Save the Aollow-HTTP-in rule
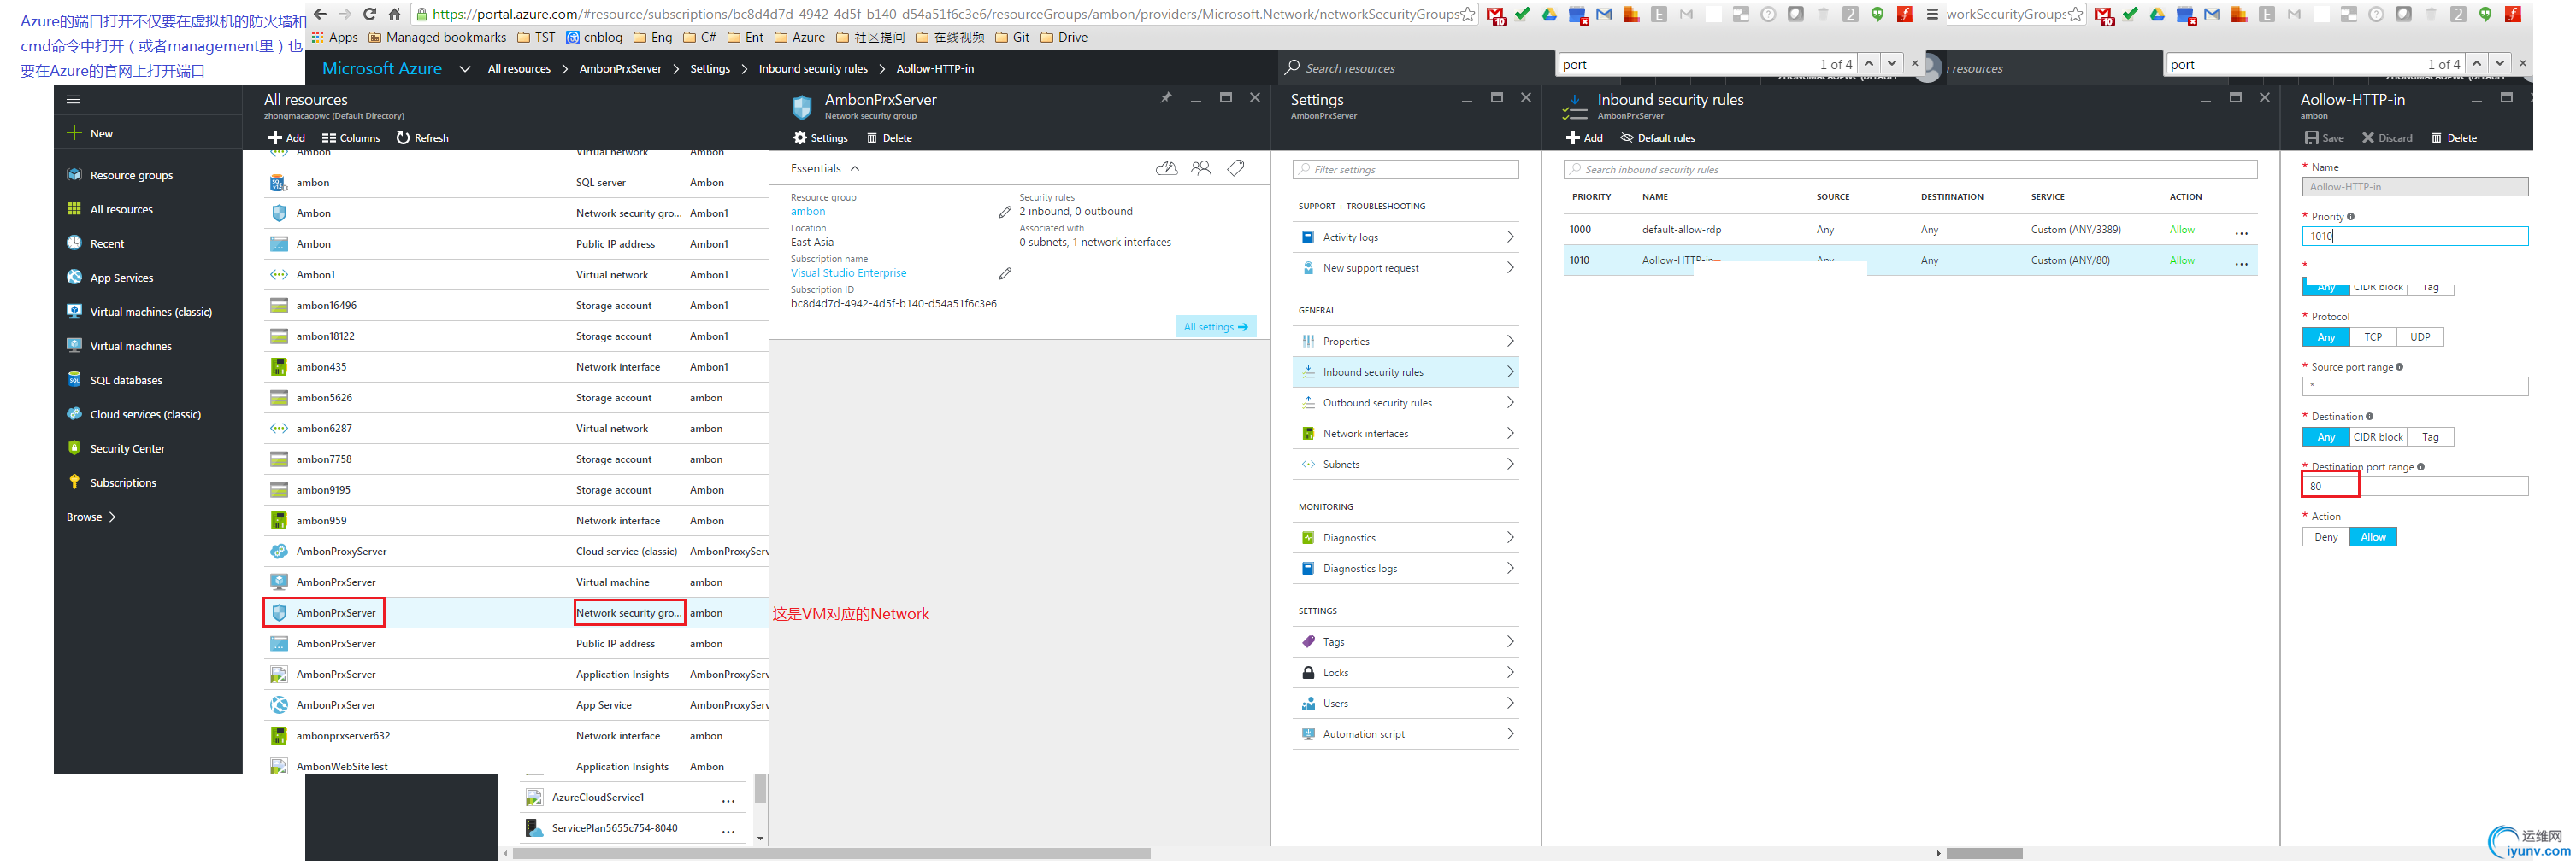This screenshot has height=865, width=2576. pos(2323,137)
